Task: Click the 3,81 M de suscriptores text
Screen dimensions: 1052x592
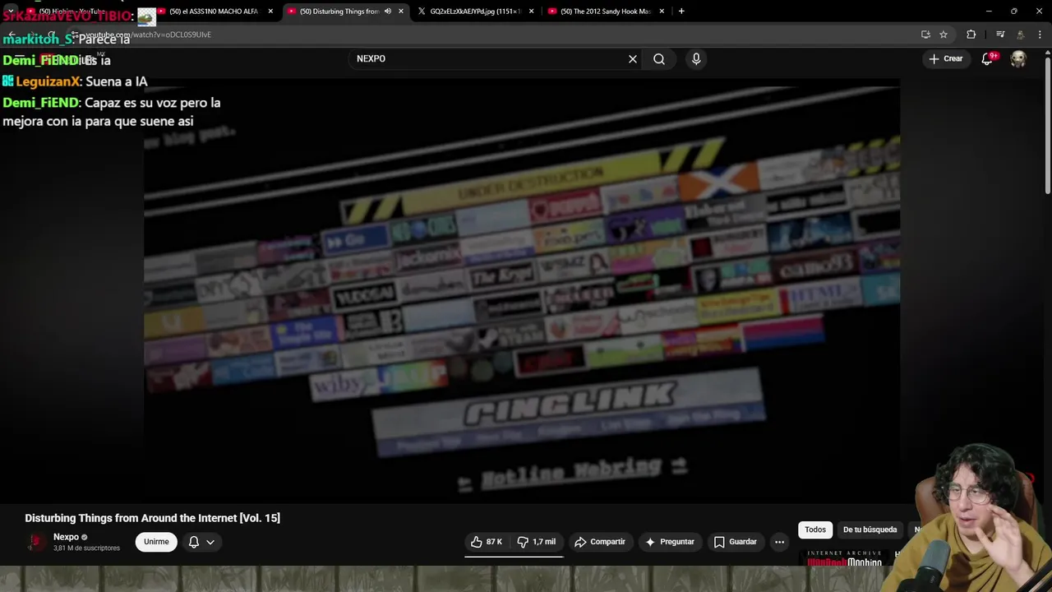Action: (86, 548)
